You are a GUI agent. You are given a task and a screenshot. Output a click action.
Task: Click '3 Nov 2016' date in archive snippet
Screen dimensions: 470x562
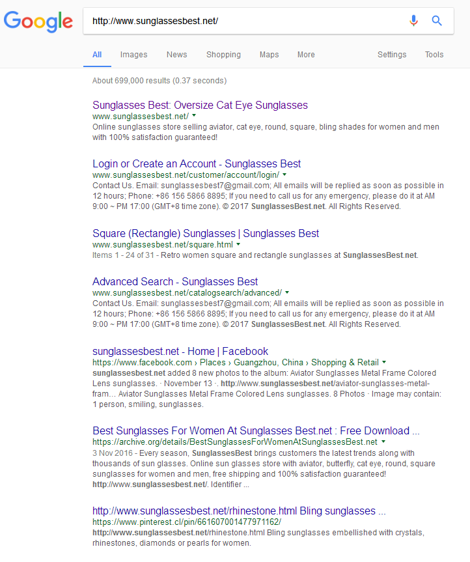point(113,453)
